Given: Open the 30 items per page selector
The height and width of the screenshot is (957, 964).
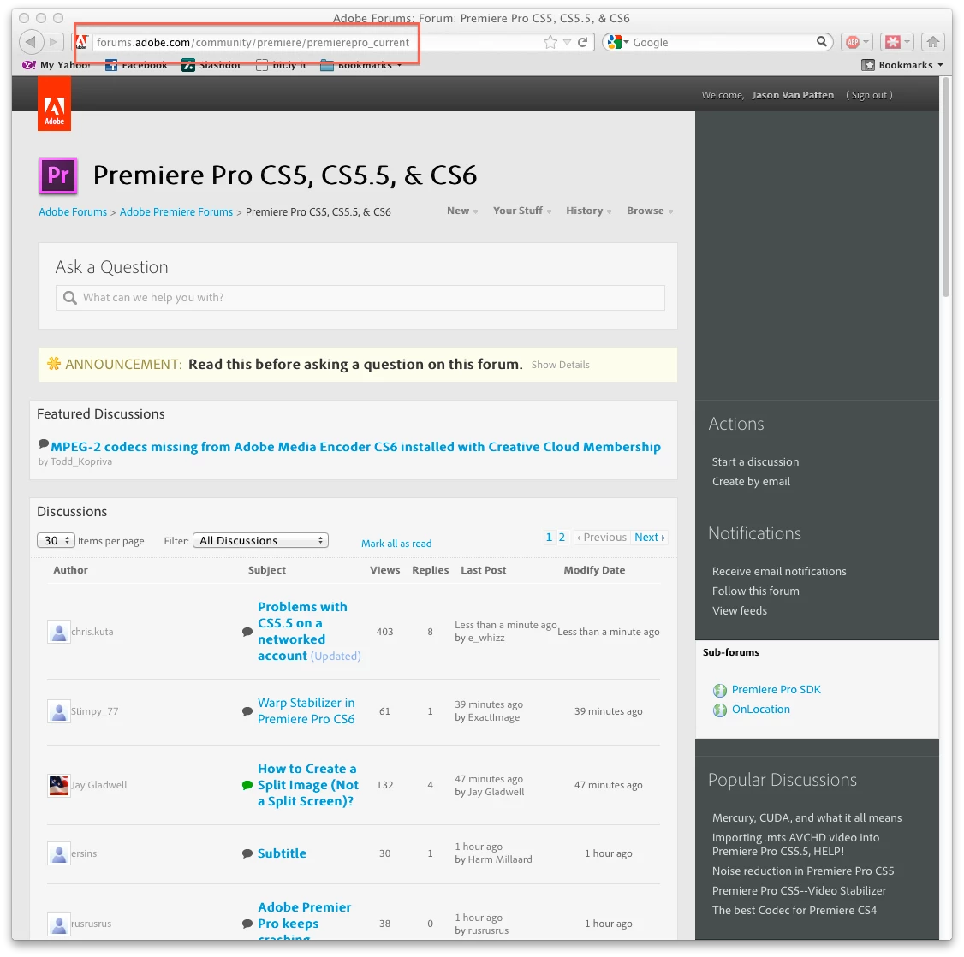Looking at the screenshot, I should (56, 541).
